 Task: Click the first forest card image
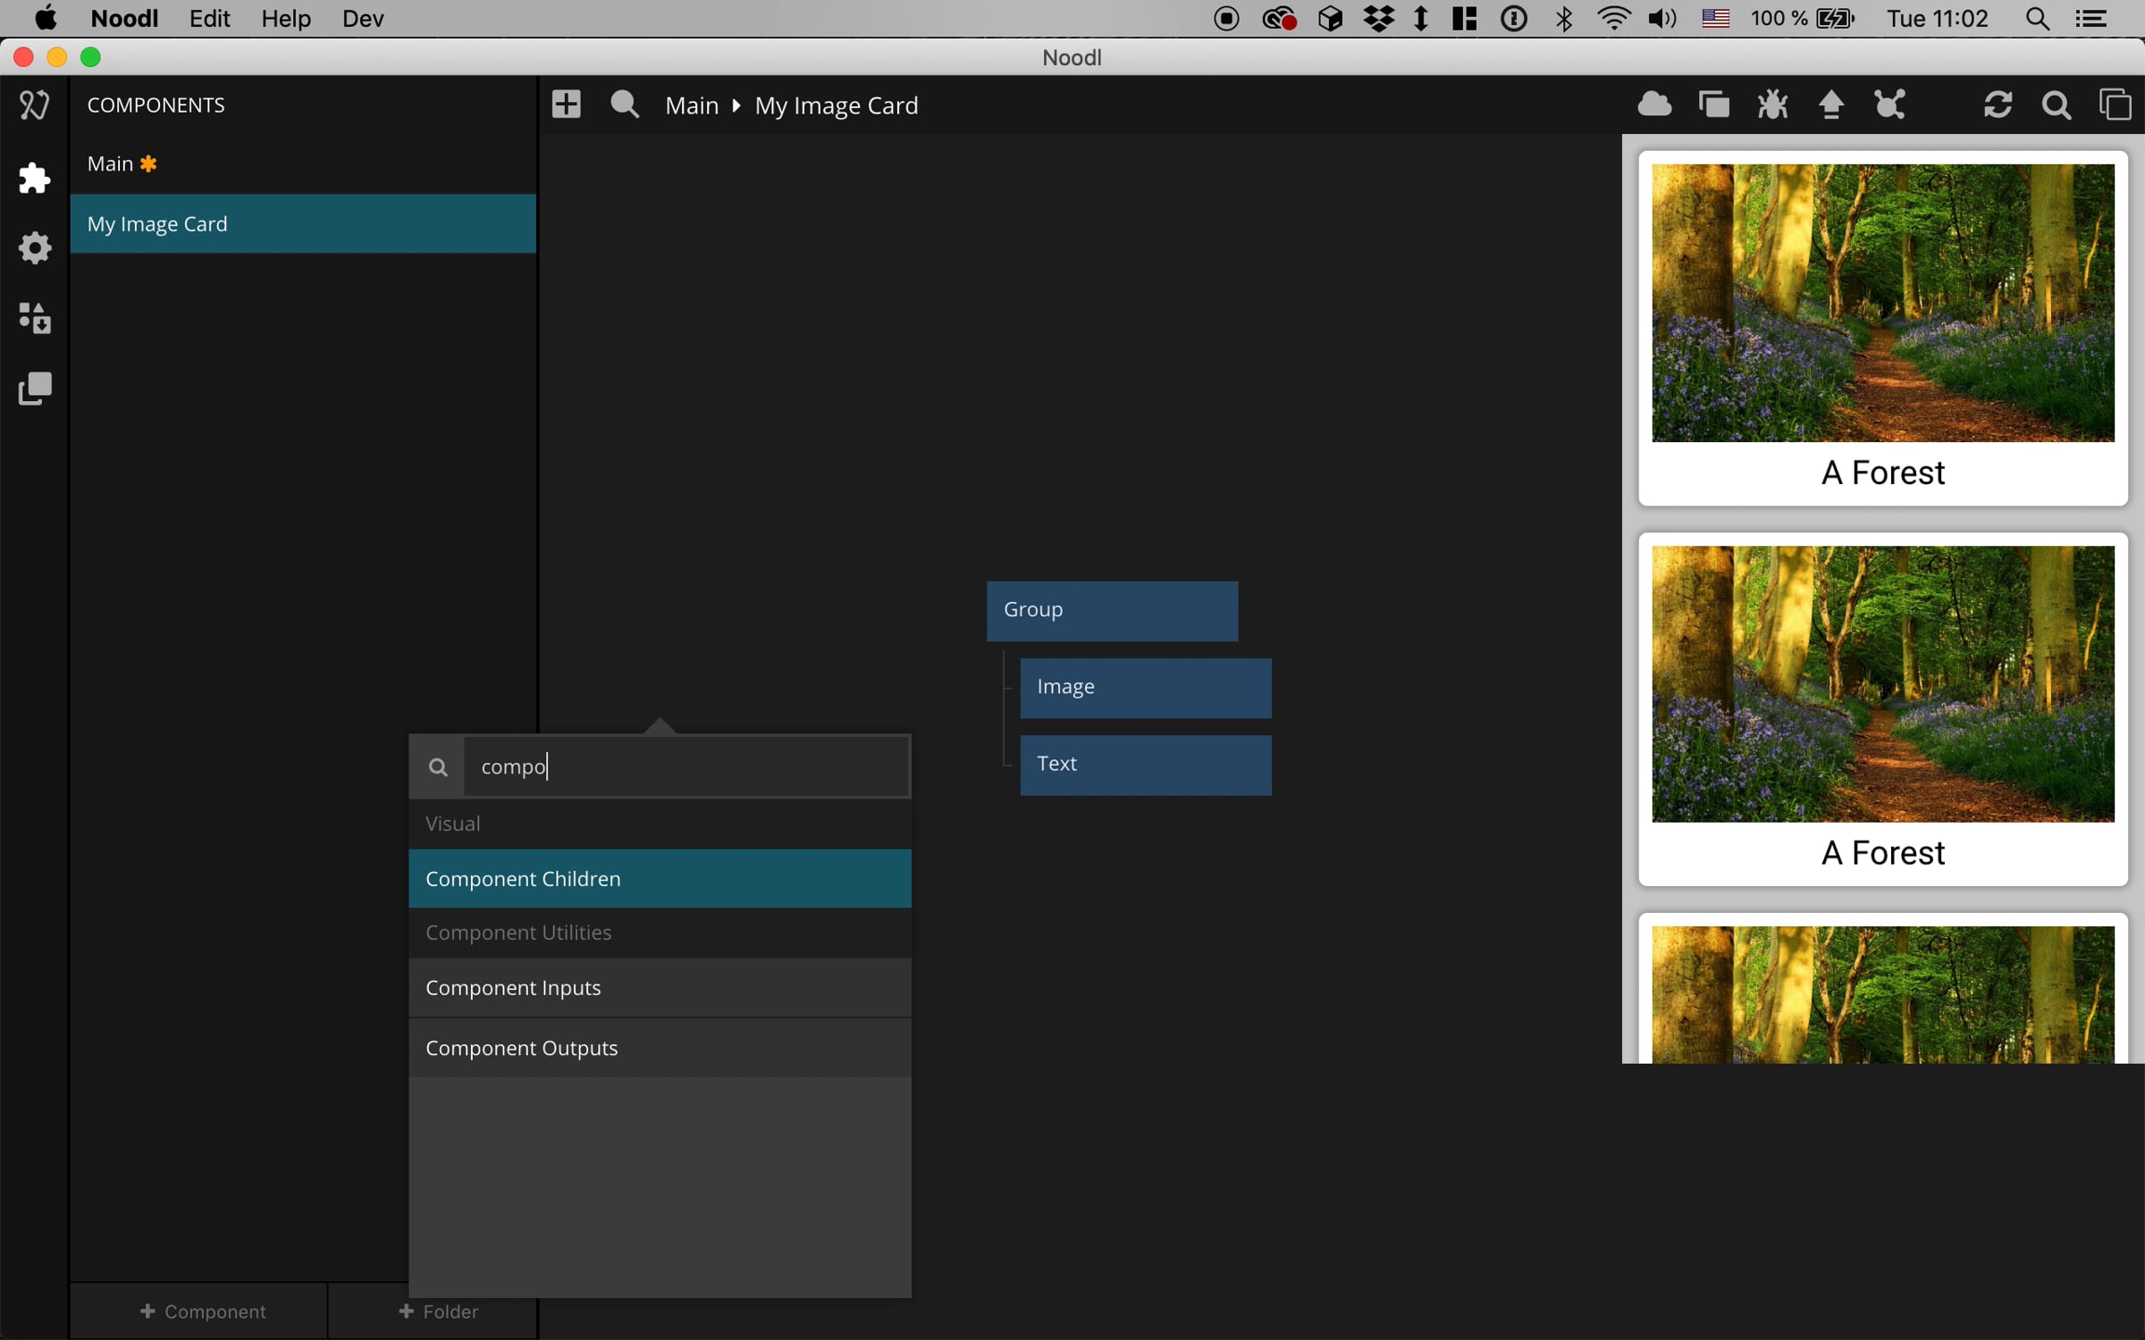[1883, 303]
